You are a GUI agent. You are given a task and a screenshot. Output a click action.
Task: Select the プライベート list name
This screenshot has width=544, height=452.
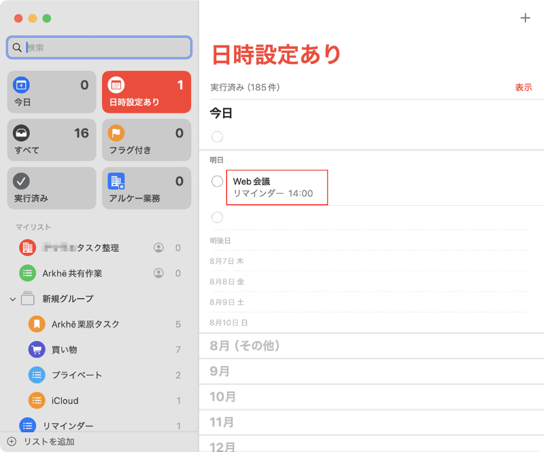77,375
